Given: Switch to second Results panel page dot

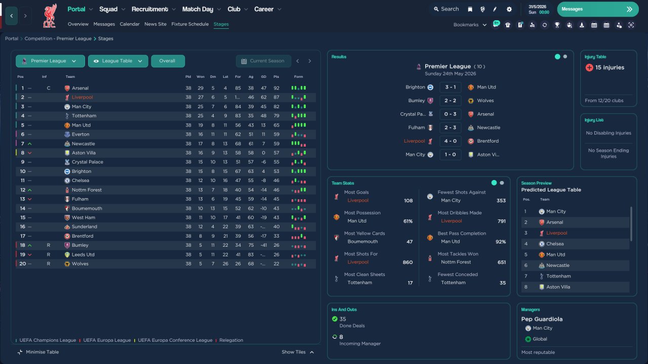Looking at the screenshot, I should pyautogui.click(x=565, y=57).
